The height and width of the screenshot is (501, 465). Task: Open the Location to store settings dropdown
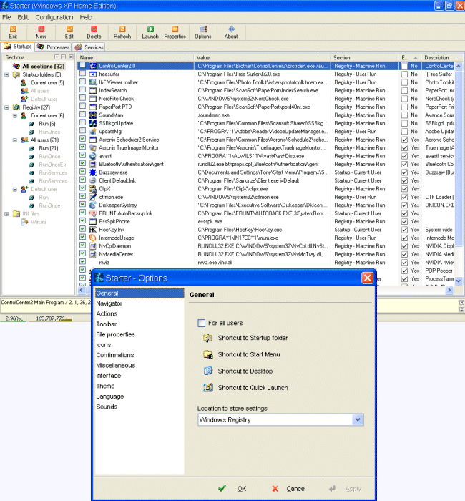(x=358, y=419)
